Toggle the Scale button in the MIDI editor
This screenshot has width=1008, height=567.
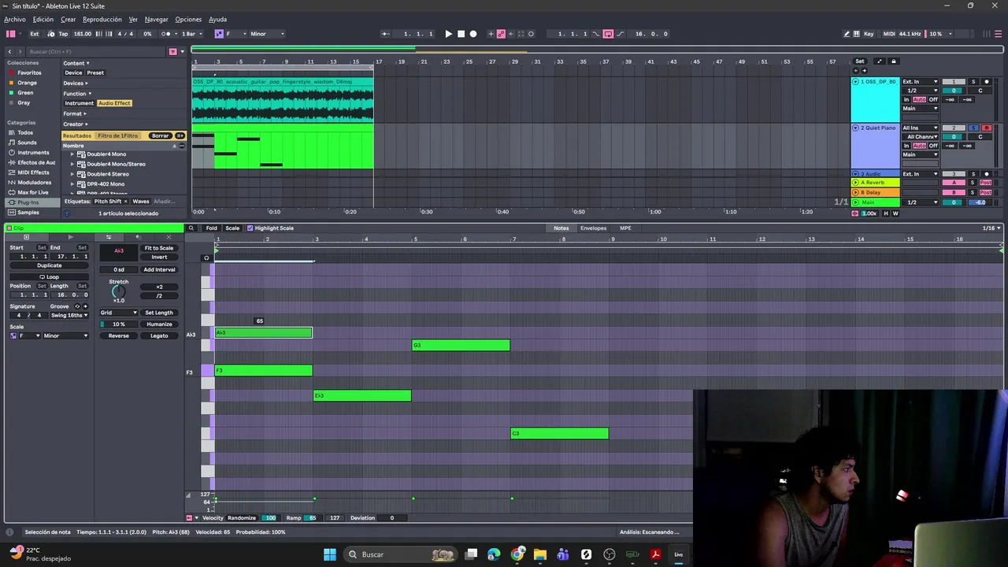click(x=232, y=228)
